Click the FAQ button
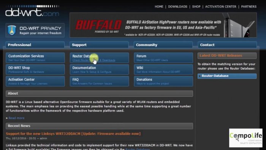Image resolution: width=266 pixels, height=150 pixels. [x=99, y=81]
